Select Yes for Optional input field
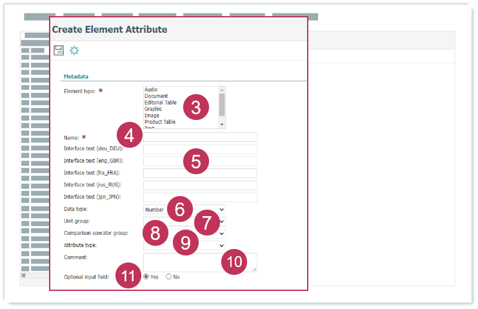478x309 pixels. coord(146,277)
